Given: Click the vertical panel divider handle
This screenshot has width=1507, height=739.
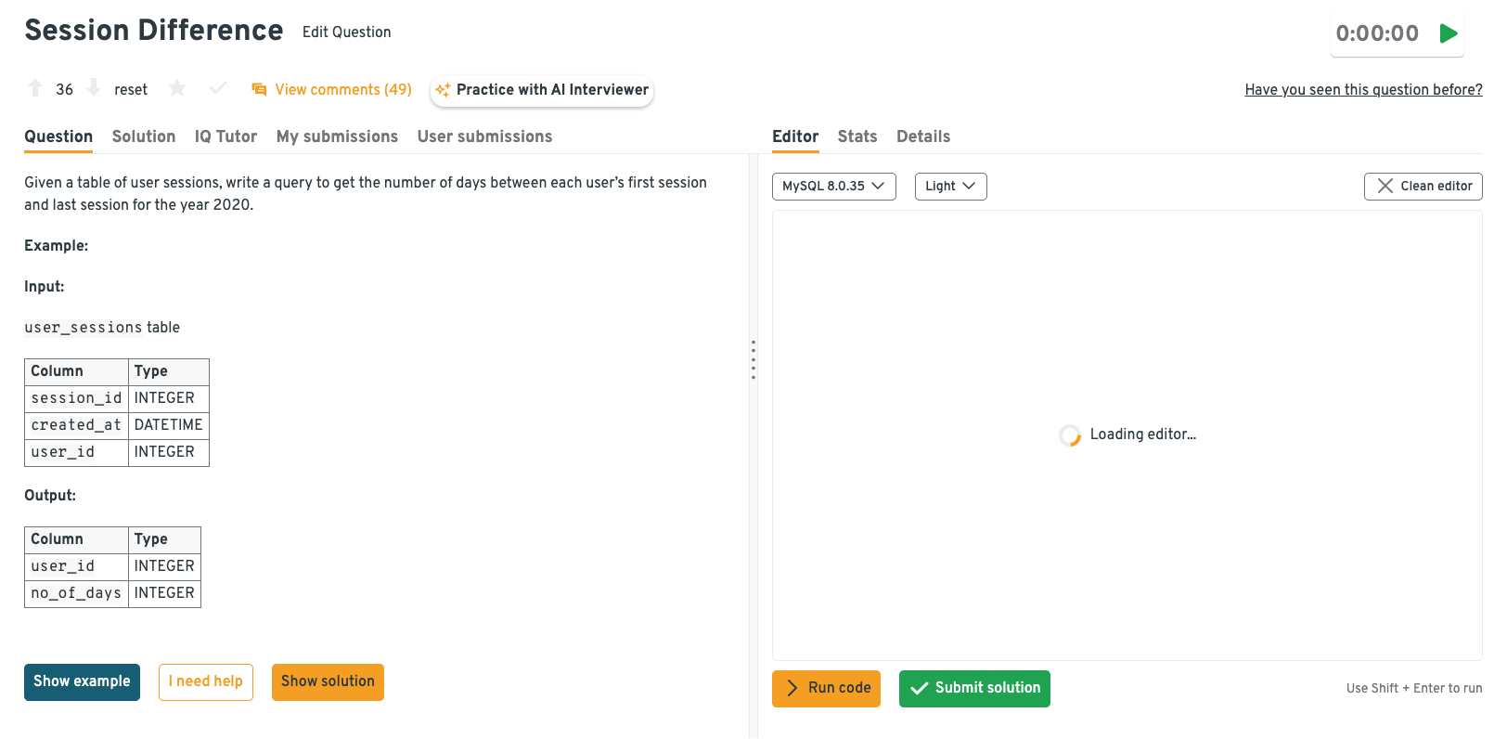Looking at the screenshot, I should pos(753,359).
